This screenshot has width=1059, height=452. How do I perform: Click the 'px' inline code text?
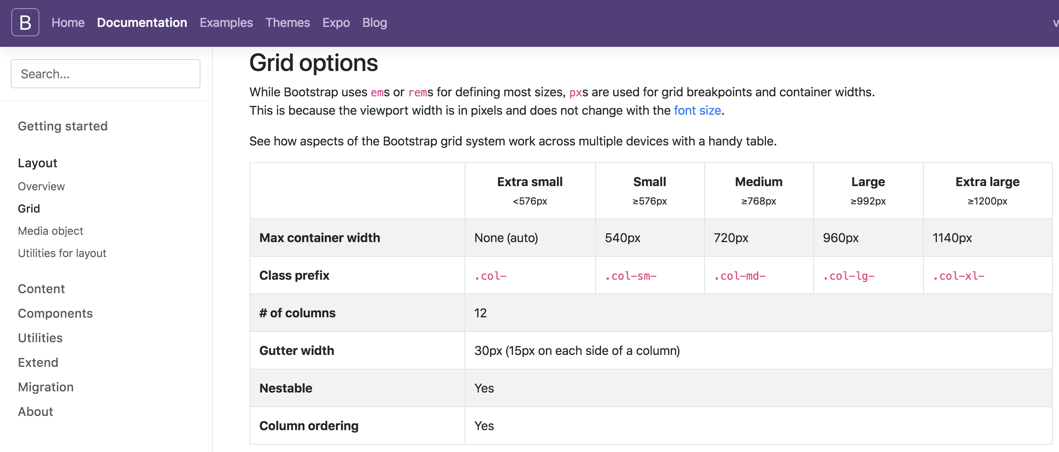coord(576,92)
